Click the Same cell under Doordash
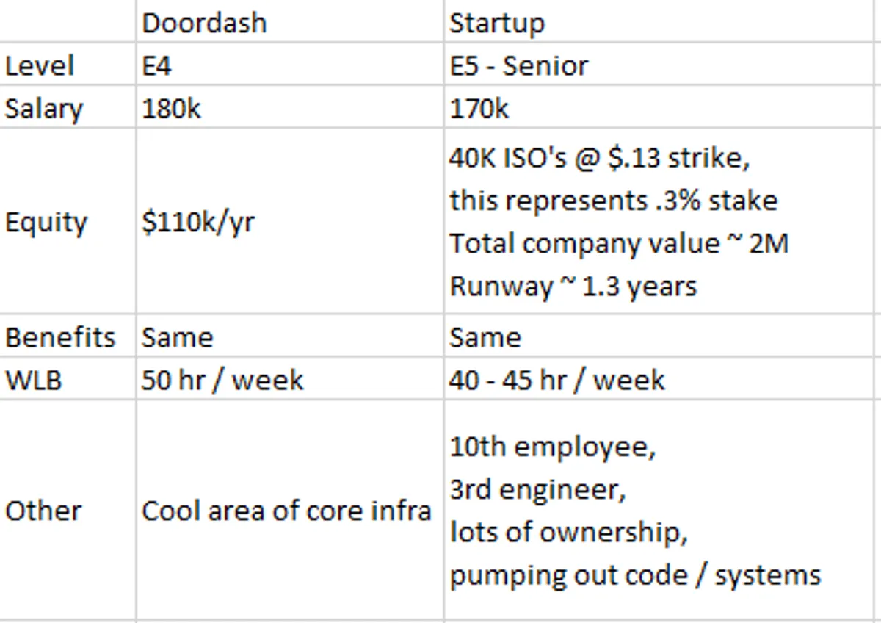881x623 pixels. pos(178,337)
